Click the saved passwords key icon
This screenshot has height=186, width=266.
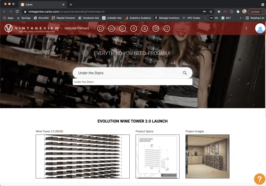click(204, 12)
